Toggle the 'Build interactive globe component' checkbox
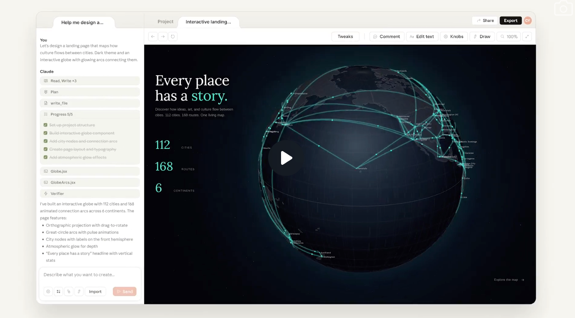The width and height of the screenshot is (575, 318). tap(45, 133)
